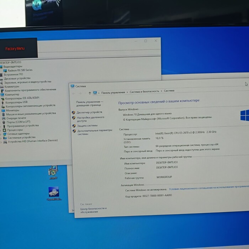Select Дисковые устройства in device tree

click(x=17, y=78)
